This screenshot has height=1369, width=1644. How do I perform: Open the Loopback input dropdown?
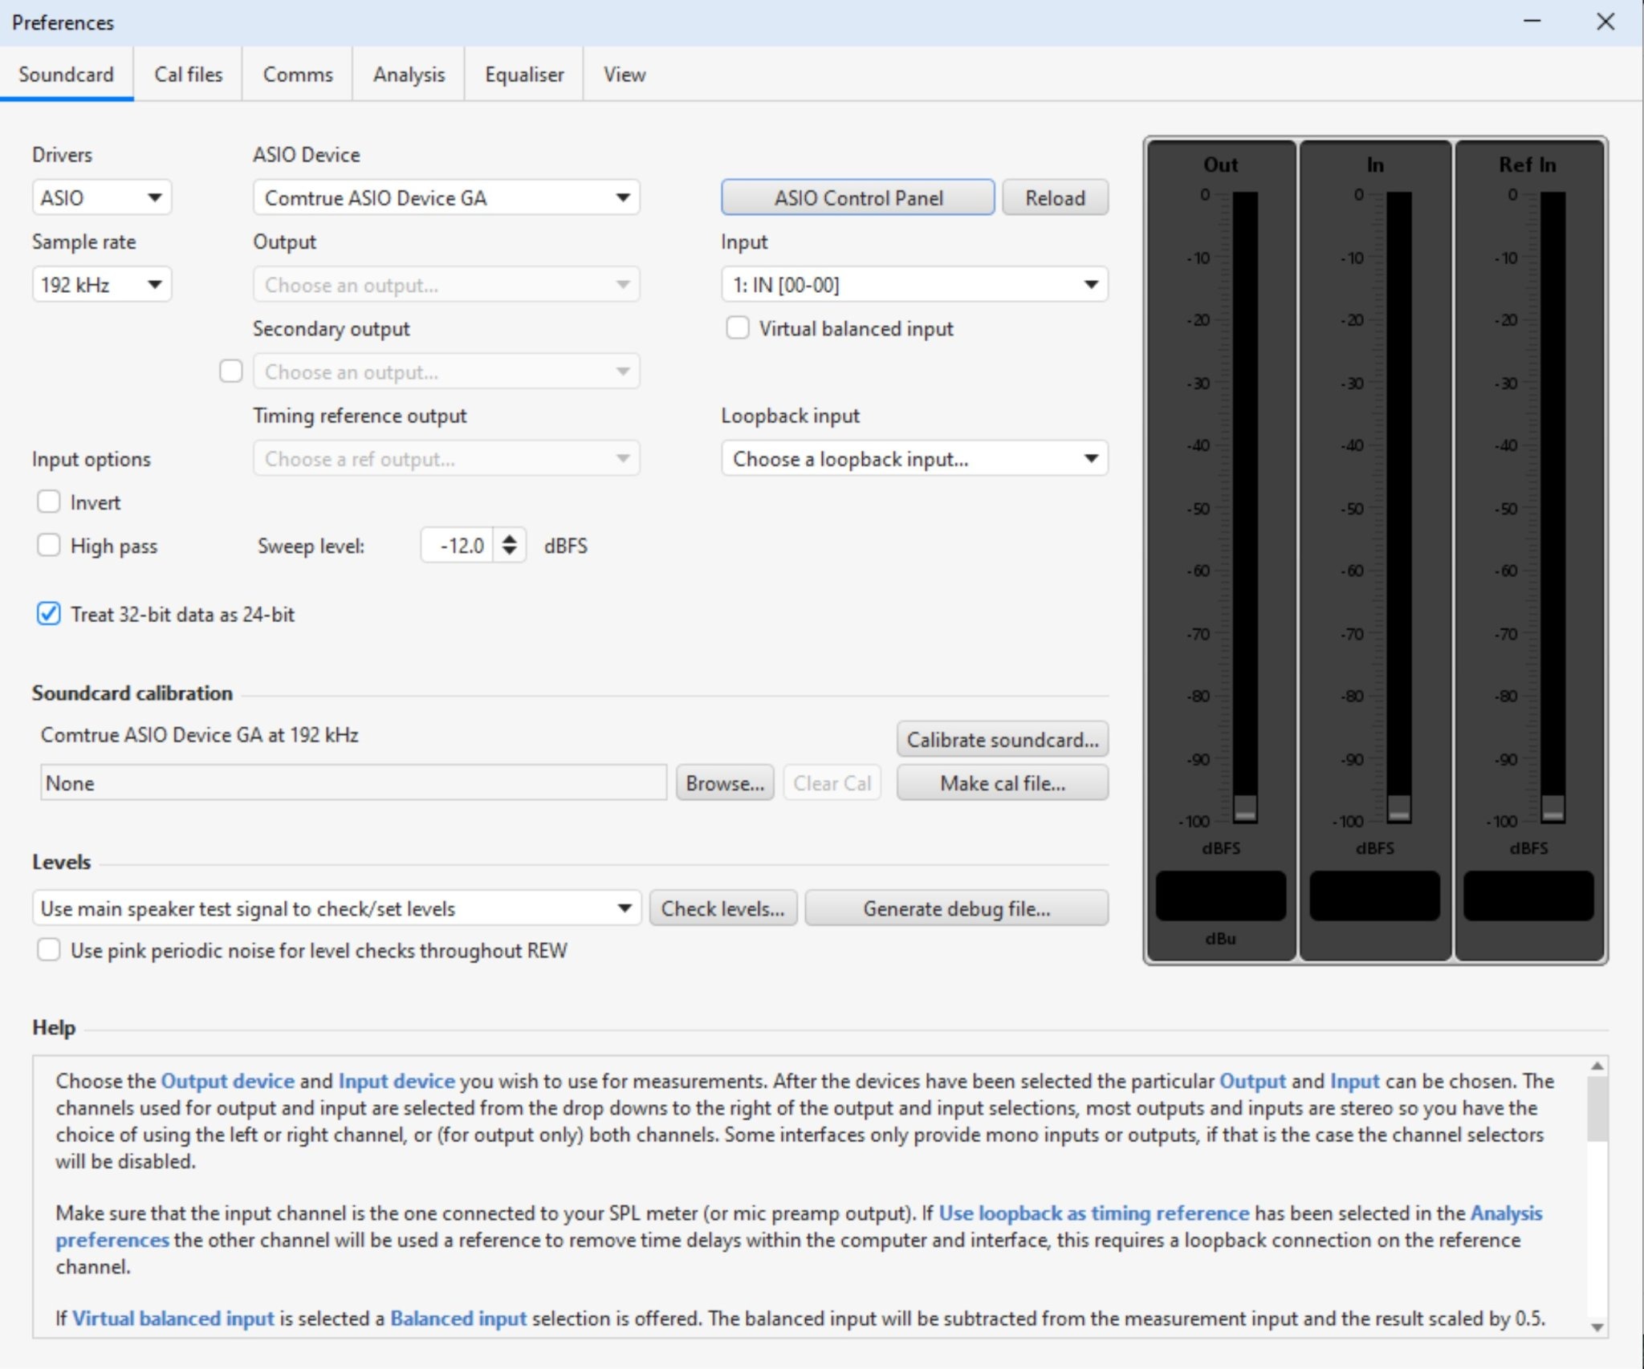click(x=914, y=458)
